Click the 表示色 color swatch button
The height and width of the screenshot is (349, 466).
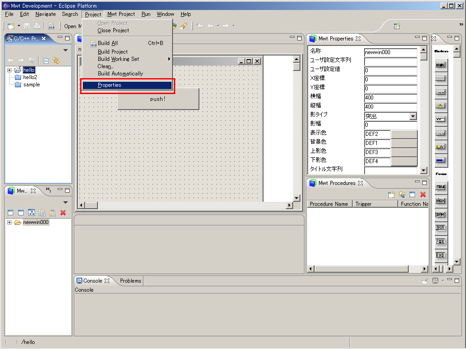point(404,134)
